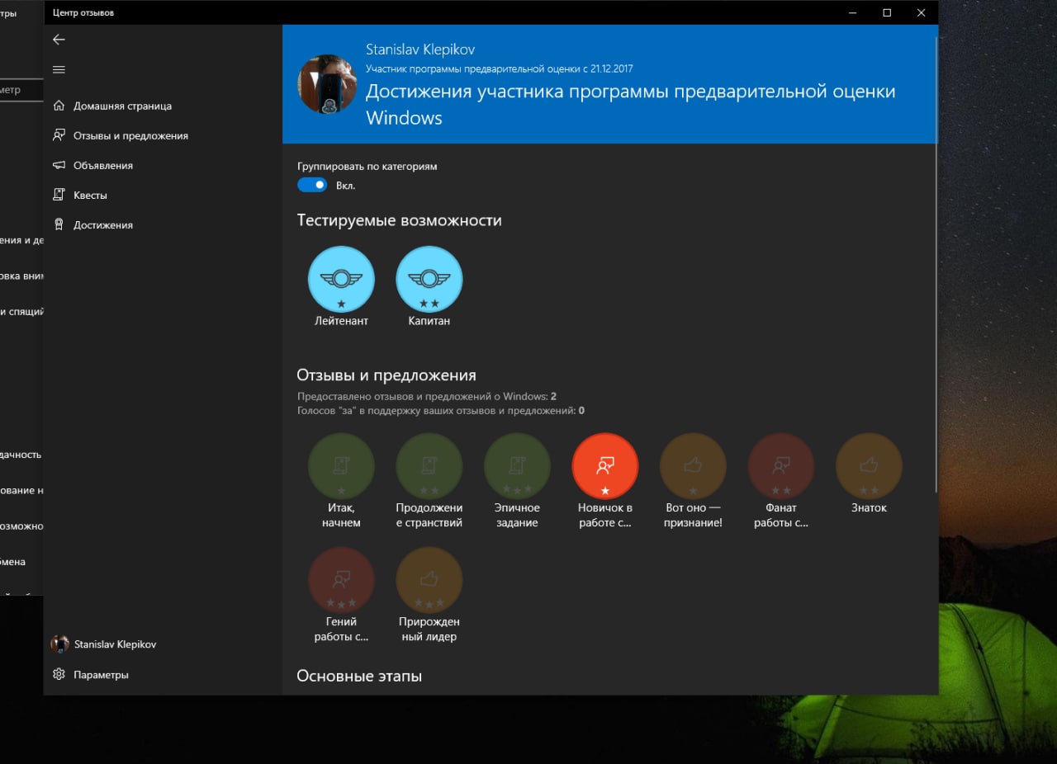Open Достижения in sidebar

[163, 224]
